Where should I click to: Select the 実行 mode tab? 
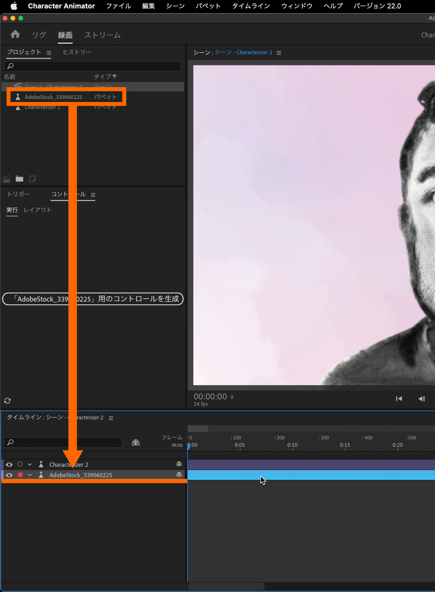coord(12,210)
